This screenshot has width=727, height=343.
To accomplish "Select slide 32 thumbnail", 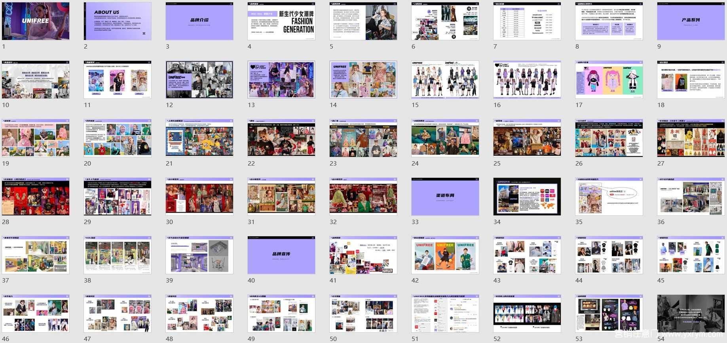I will (363, 196).
